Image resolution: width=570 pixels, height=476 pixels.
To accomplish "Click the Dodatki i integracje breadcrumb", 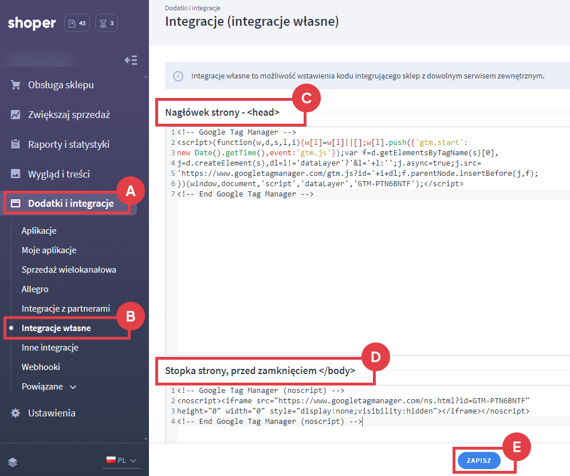I will click(x=192, y=8).
